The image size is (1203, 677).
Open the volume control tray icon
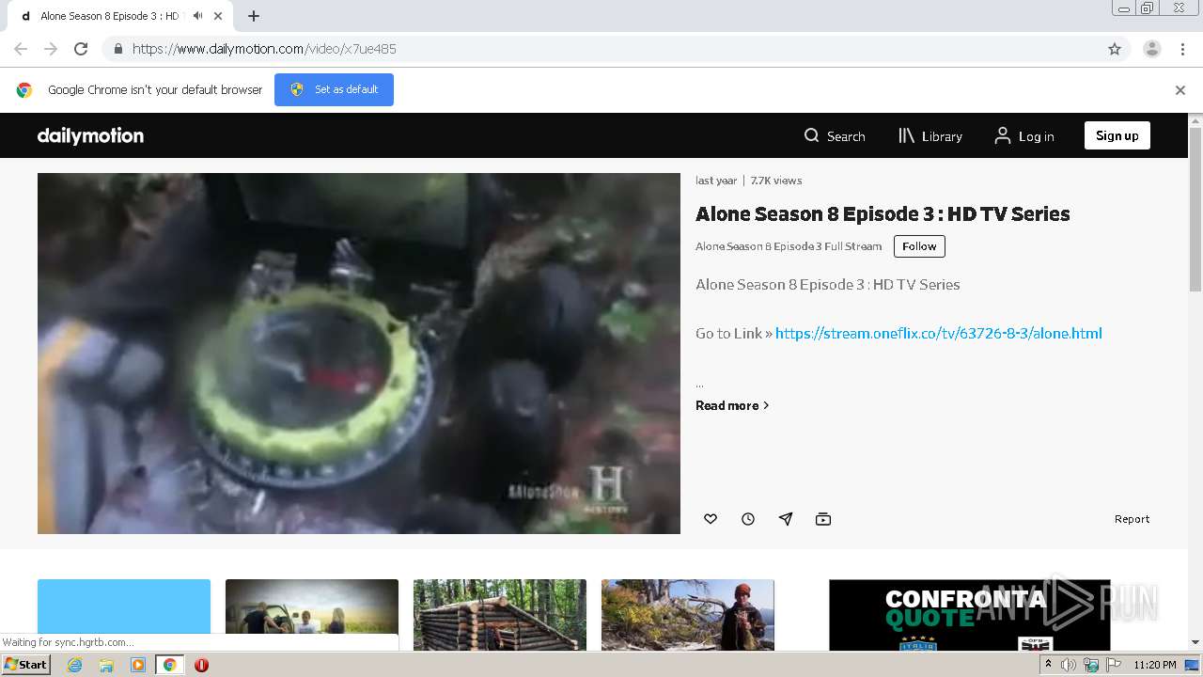(1069, 665)
